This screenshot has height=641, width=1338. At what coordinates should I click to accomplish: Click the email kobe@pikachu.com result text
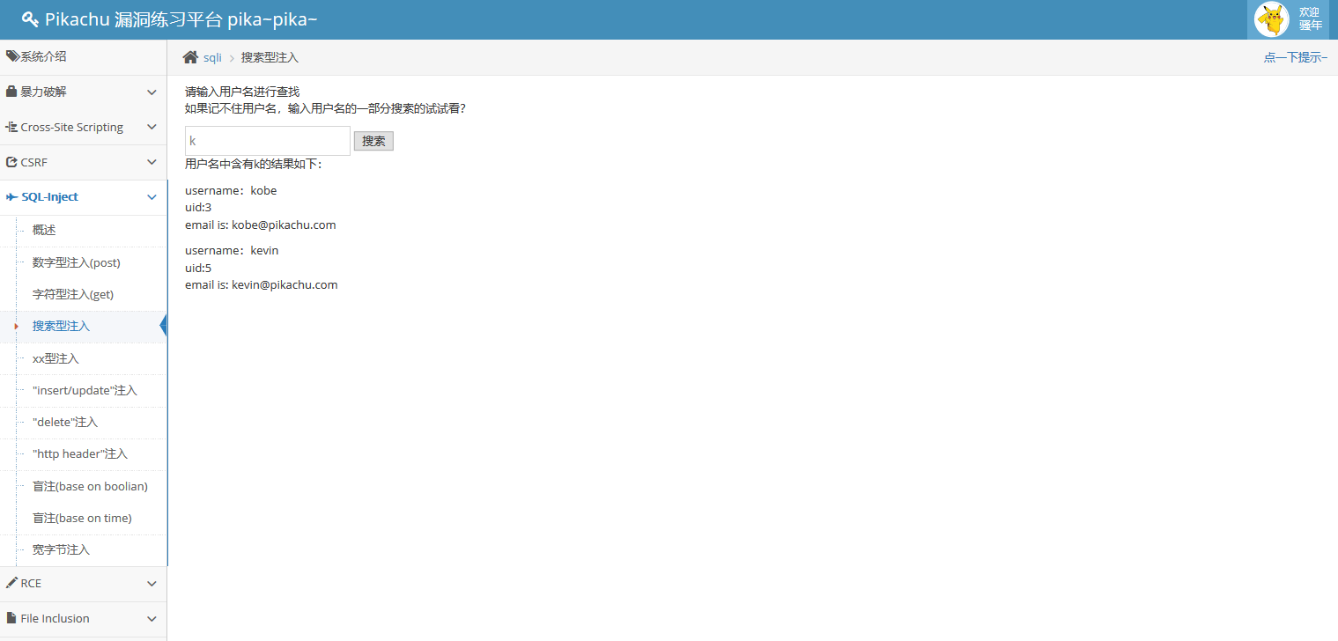(261, 225)
